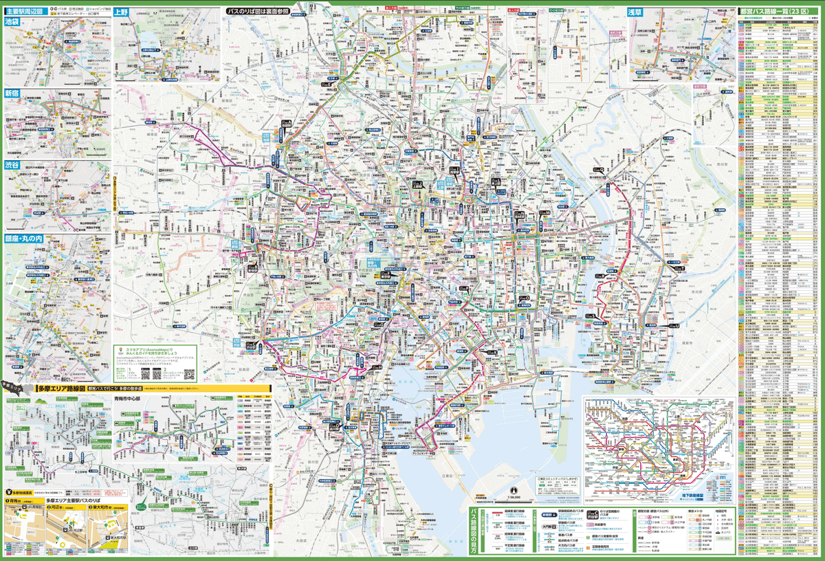The height and width of the screenshot is (561, 825).
Task: Click the 都営バスで行こう!多摩の散歩道 banner
Action: 115,388
